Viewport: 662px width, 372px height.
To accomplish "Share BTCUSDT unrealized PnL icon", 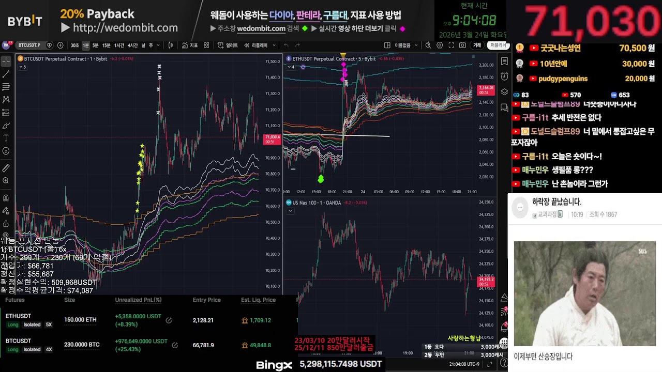I will click(175, 345).
